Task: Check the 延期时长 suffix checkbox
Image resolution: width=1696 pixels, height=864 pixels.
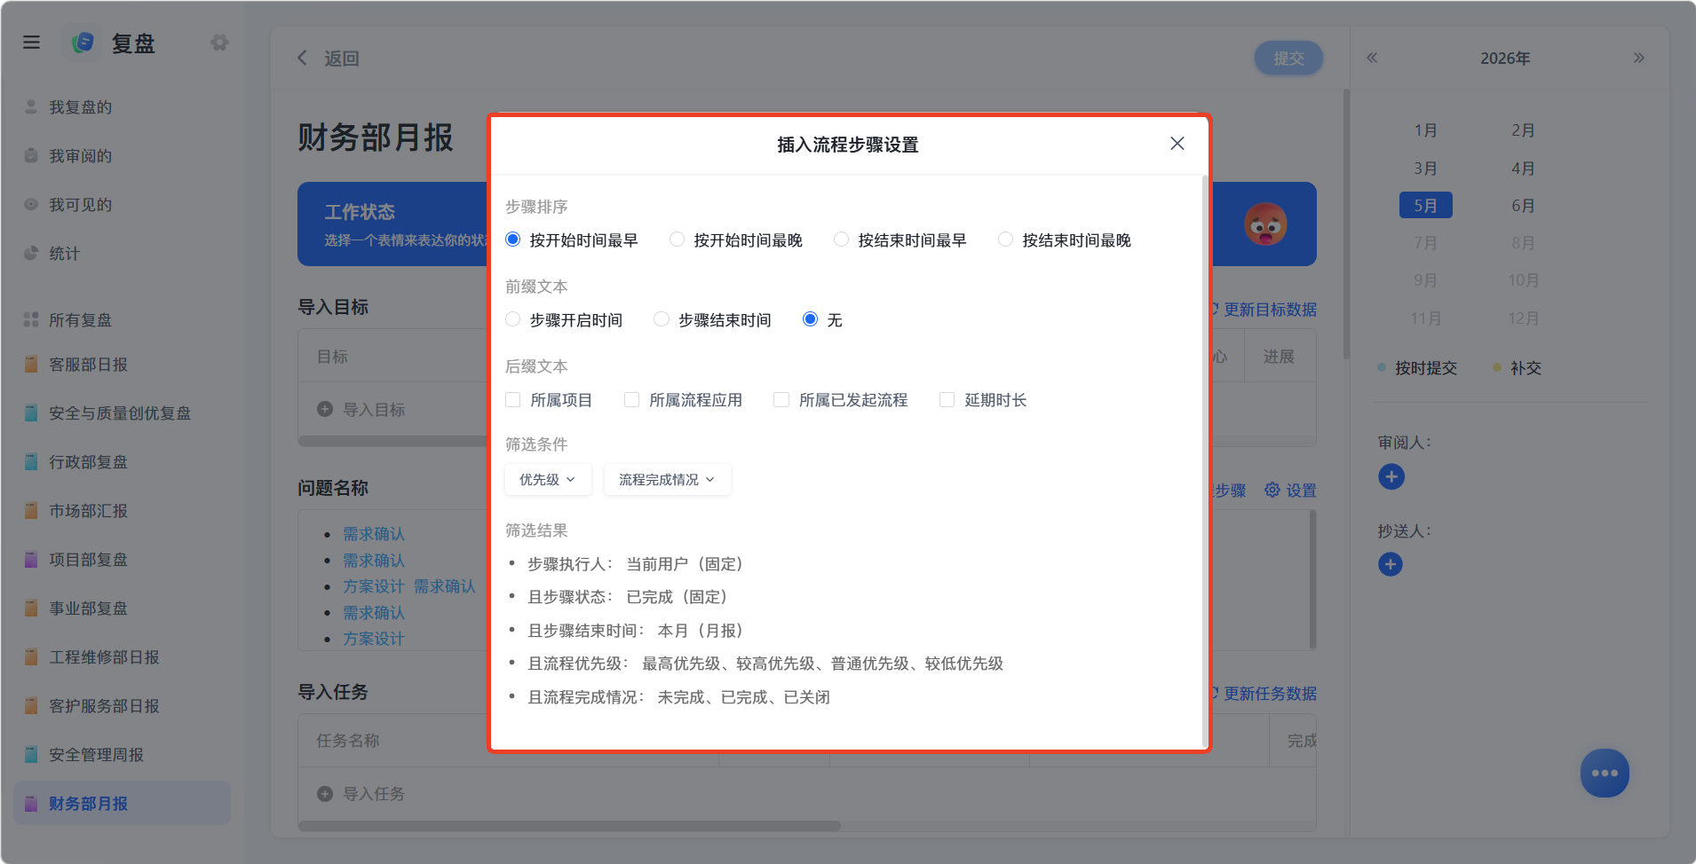Action: tap(947, 400)
